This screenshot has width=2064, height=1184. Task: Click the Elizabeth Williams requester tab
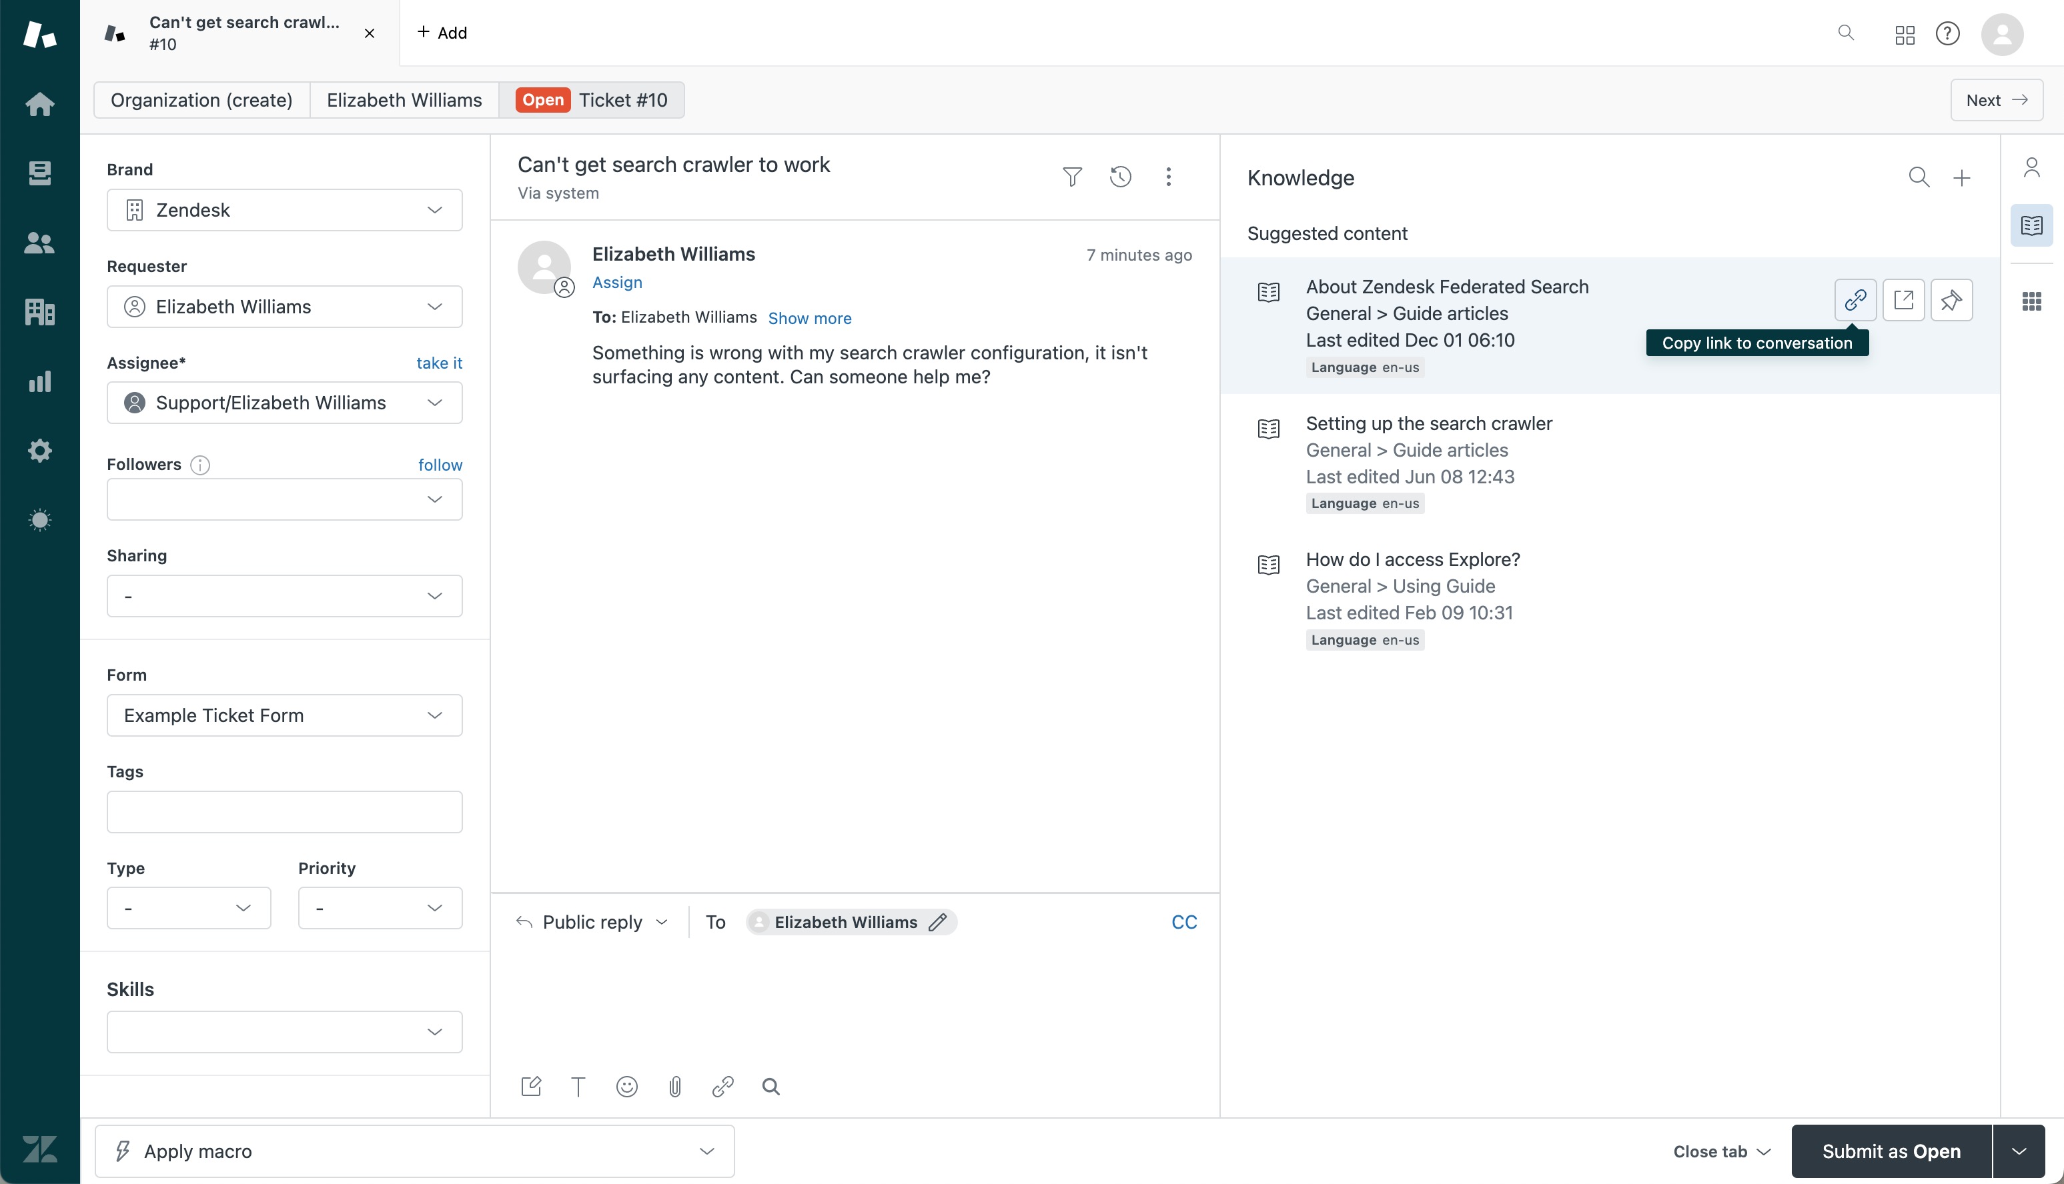[404, 99]
